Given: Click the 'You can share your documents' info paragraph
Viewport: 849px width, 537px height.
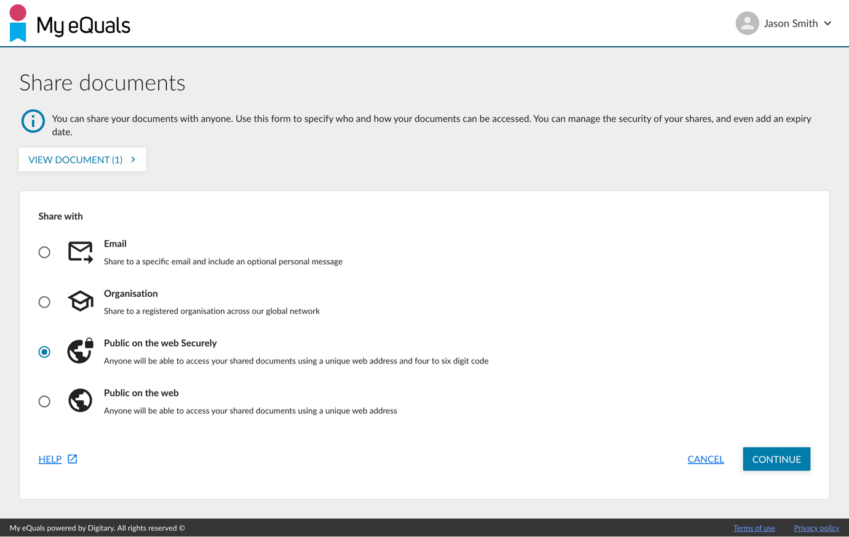Looking at the screenshot, I should (431, 125).
